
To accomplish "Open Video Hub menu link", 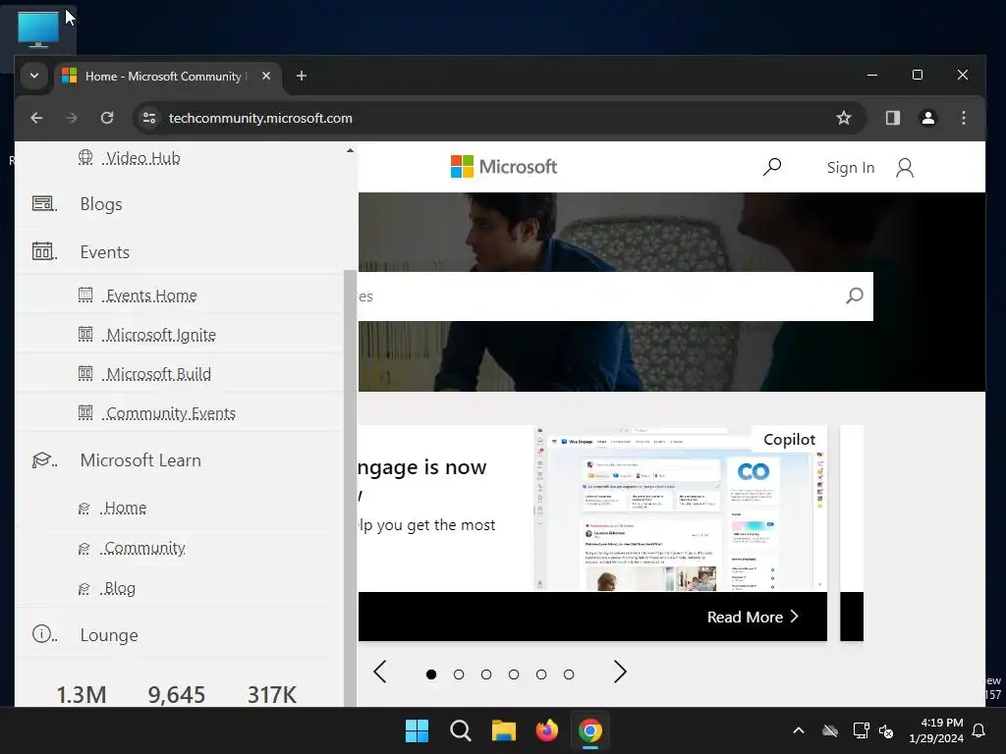I will 142,158.
